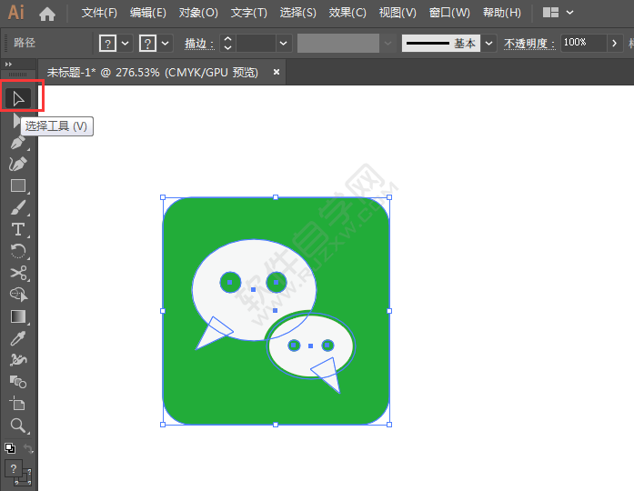Viewport: 634px width, 491px height.
Task: Select the Symbol Sprayer tool
Action: pos(18,360)
